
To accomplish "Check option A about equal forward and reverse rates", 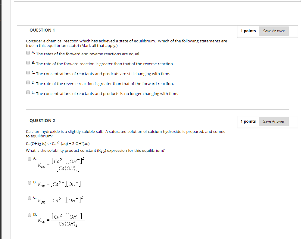I will pos(28,53).
